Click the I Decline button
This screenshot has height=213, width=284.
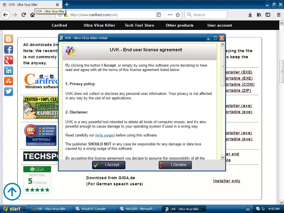(x=175, y=165)
